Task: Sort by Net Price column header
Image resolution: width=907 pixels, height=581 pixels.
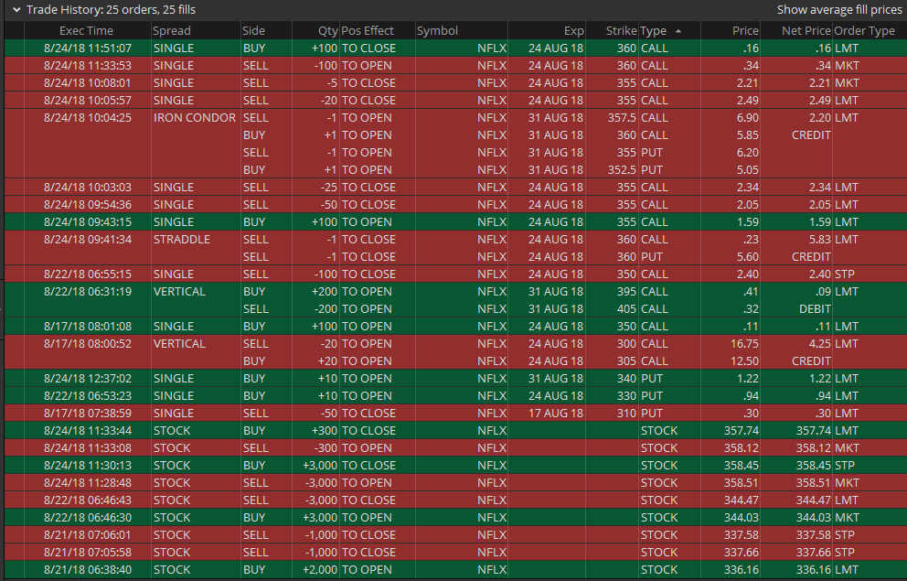Action: point(806,31)
